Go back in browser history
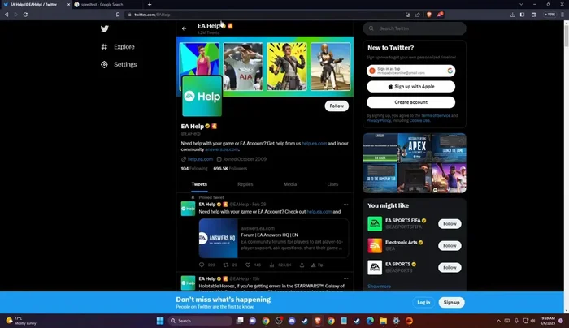The image size is (569, 328). coord(7,15)
